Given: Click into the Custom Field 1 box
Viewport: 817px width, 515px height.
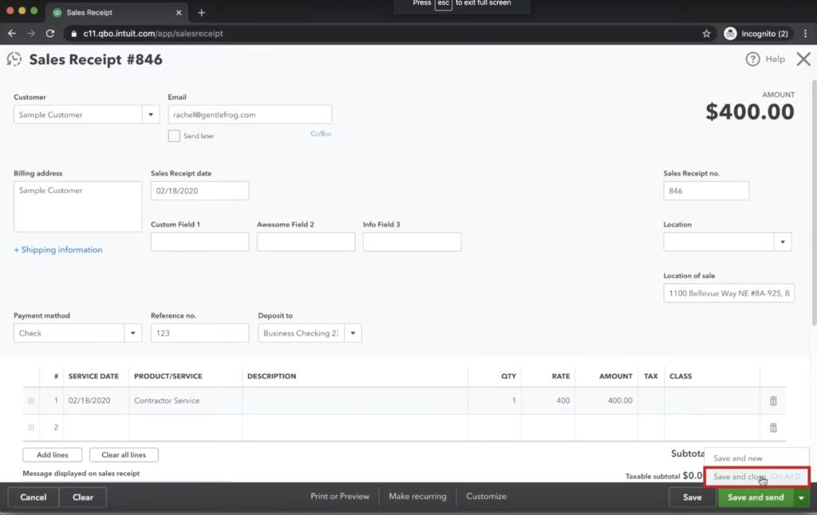Looking at the screenshot, I should (199, 242).
